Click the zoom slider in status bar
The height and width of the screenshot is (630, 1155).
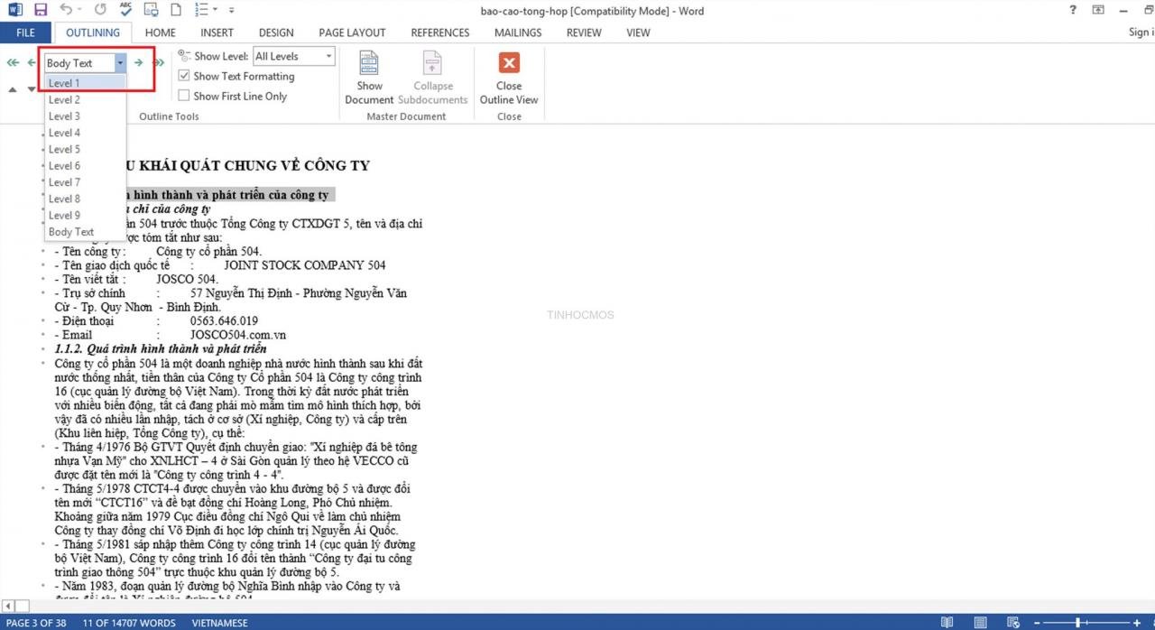[x=1079, y=623]
